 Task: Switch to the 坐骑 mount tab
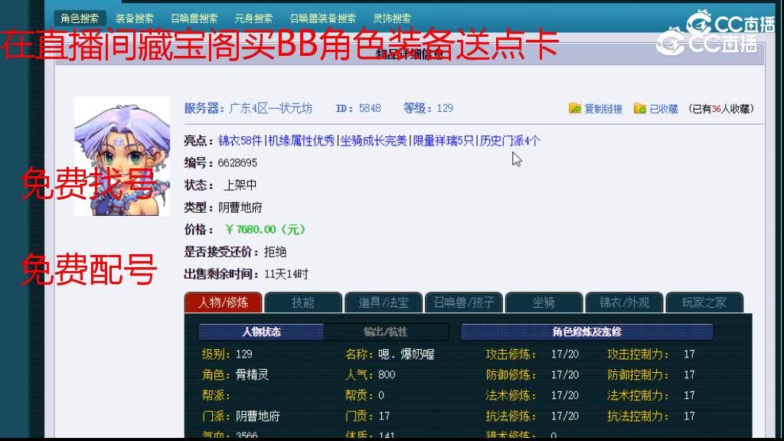pyautogui.click(x=544, y=302)
